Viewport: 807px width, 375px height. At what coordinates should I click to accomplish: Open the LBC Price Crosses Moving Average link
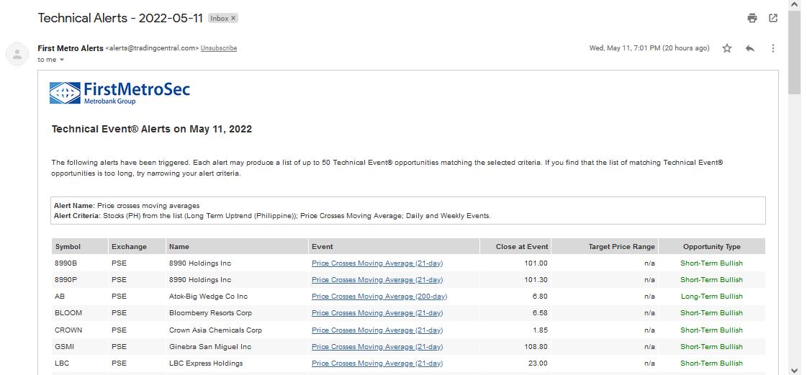pyautogui.click(x=377, y=363)
